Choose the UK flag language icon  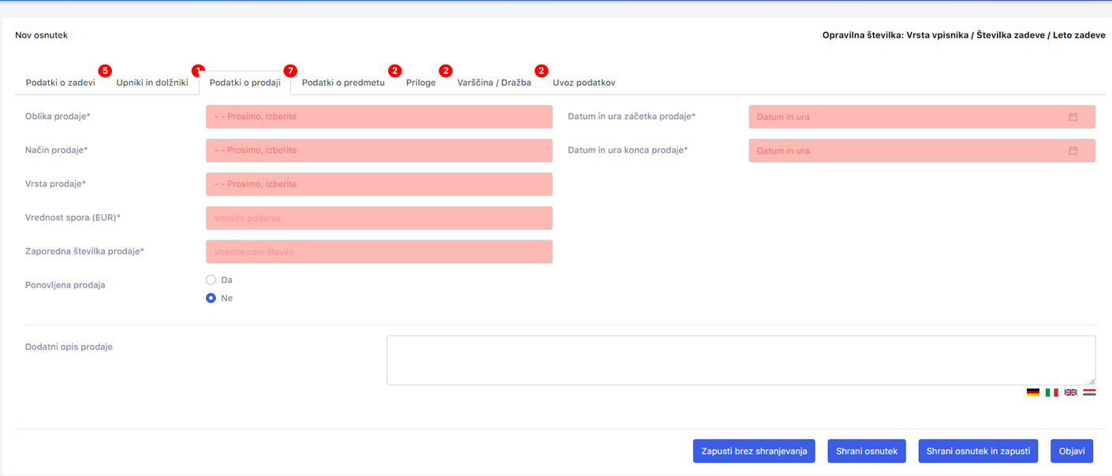pos(1070,392)
